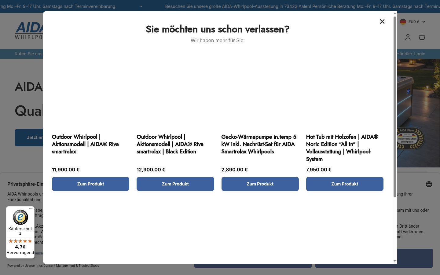
Task: Click Zum Produkt for Riva smartrelax Black Edition
Action: pyautogui.click(x=175, y=184)
